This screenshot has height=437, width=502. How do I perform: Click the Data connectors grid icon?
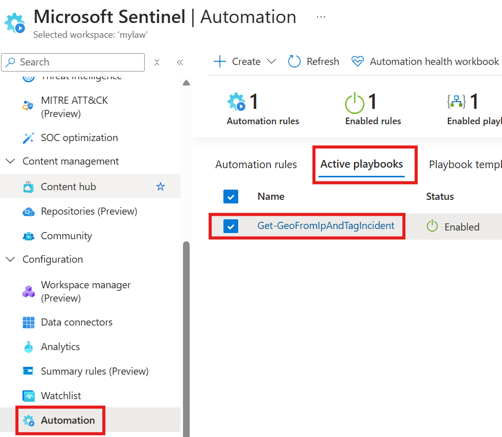[x=29, y=323]
